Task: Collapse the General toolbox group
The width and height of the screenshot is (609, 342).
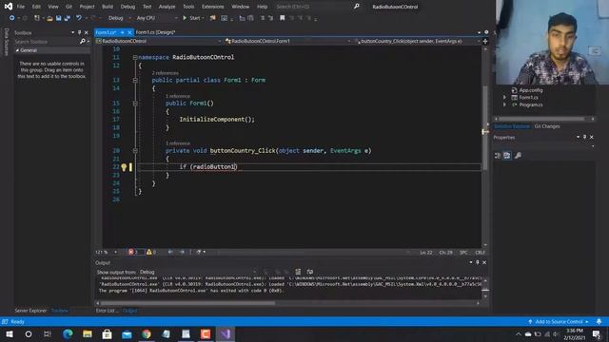Action: (17, 50)
